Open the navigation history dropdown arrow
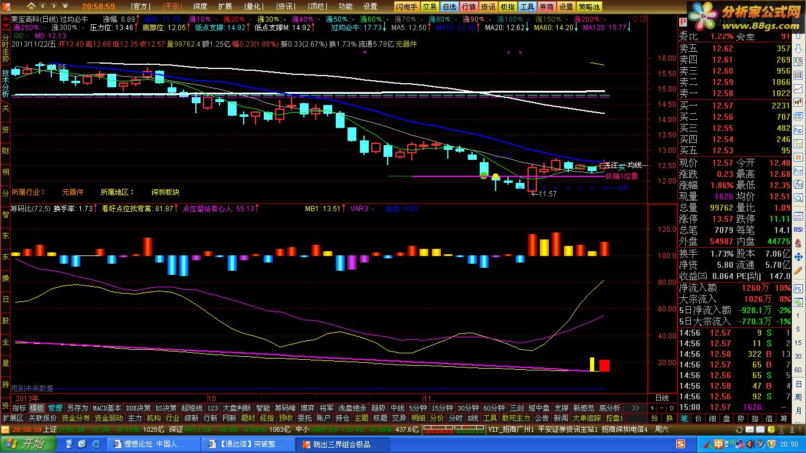Screen dimensions: 806x453 click(65, 6)
